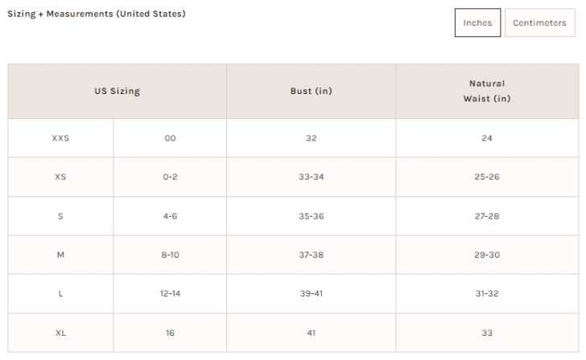Select the 25-26 waist measurement cell
The width and height of the screenshot is (586, 360).
click(486, 177)
